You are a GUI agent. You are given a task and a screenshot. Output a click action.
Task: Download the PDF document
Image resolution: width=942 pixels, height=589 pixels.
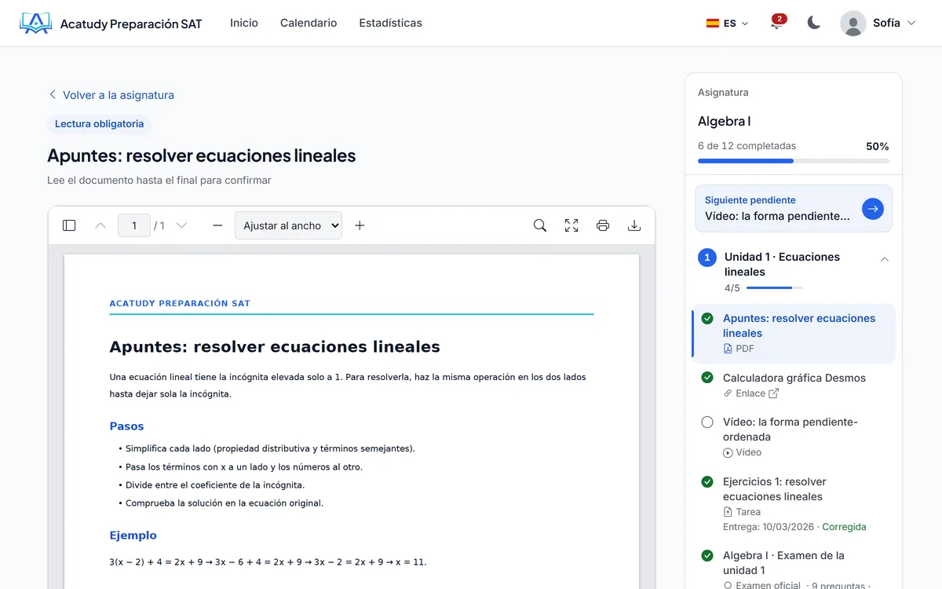pos(634,225)
